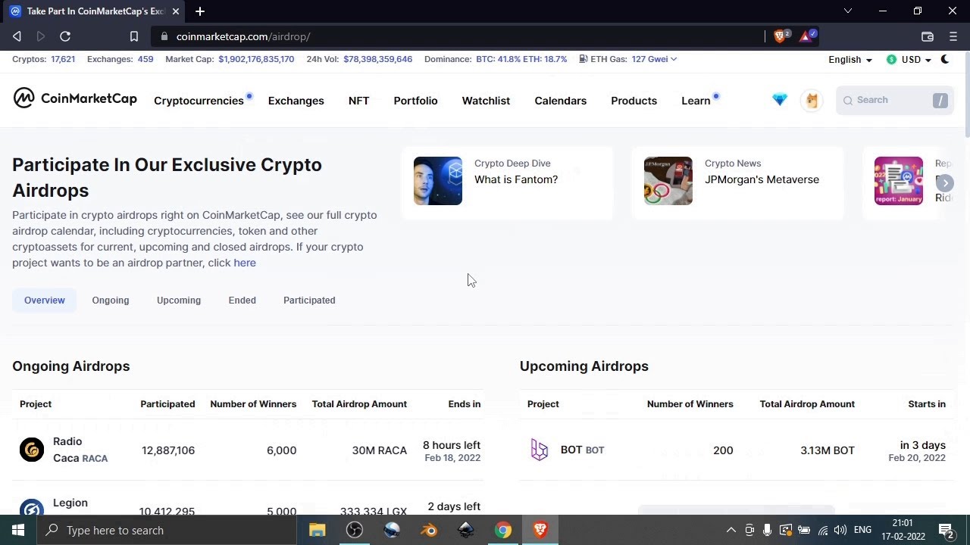This screenshot has width=970, height=545.
Task: Click the taskbar clock and date
Action: (903, 530)
